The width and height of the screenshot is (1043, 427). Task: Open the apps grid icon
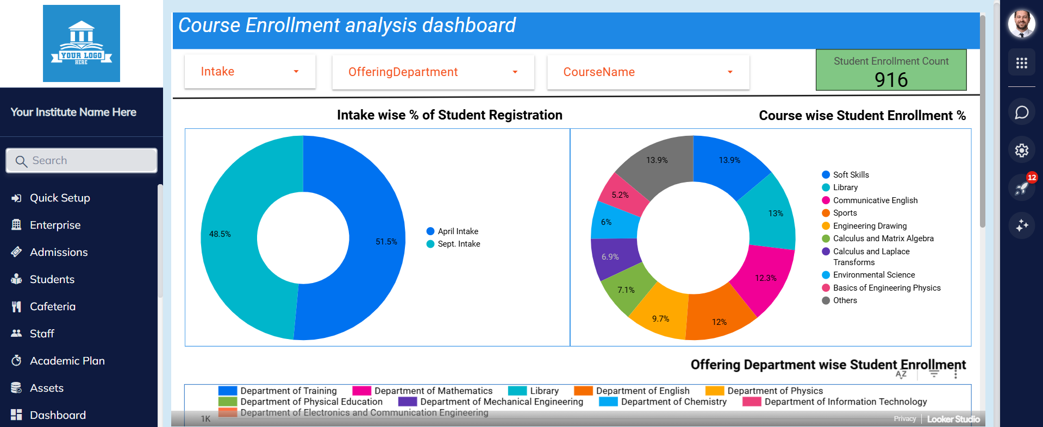click(1021, 63)
